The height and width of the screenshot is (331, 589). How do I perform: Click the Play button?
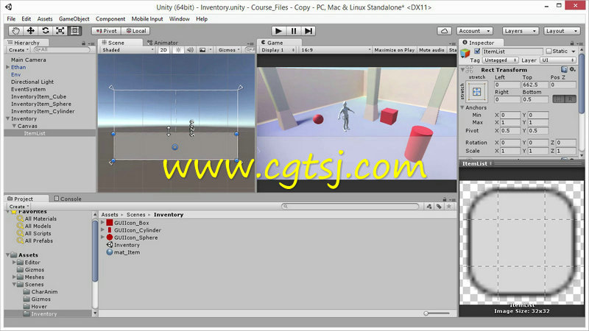278,31
